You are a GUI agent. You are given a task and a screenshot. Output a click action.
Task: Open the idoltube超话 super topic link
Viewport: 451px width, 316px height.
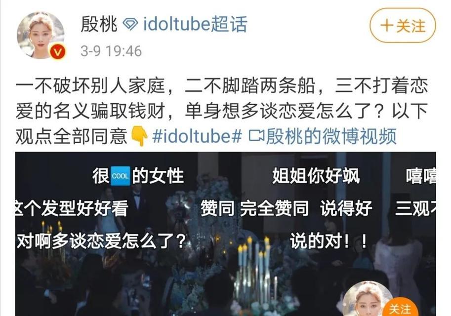195,24
